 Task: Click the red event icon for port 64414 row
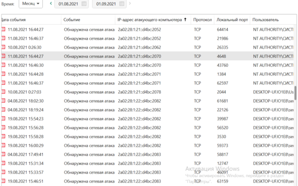[3, 29]
